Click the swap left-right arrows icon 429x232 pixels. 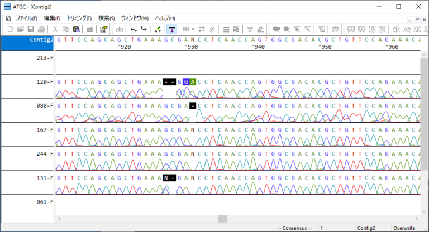[202, 29]
